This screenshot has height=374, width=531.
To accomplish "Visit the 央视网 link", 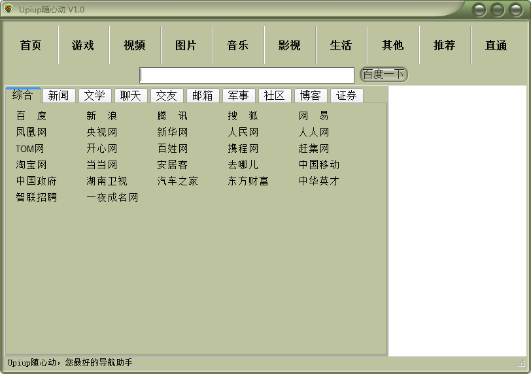I will (x=101, y=132).
